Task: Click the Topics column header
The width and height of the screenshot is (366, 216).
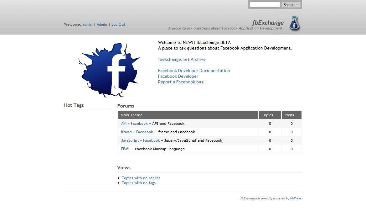Action: [270, 115]
